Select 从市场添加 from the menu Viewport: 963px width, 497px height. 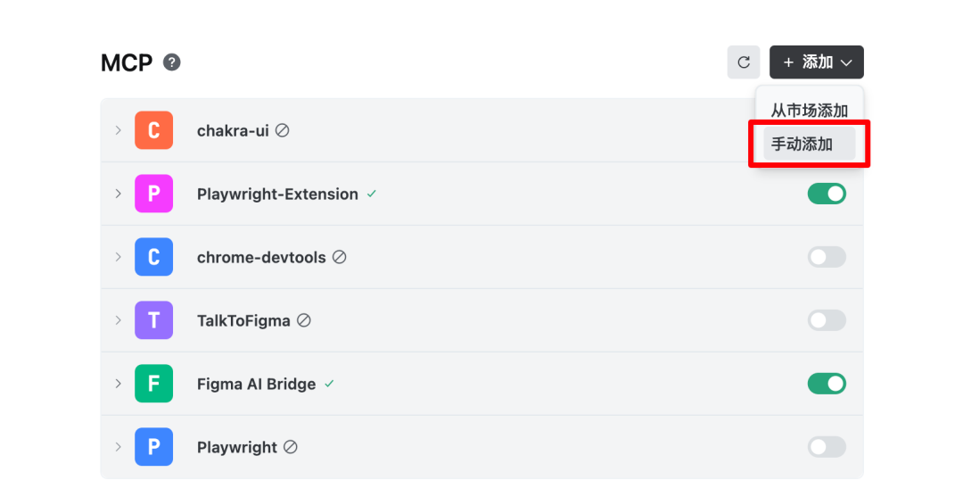point(809,111)
